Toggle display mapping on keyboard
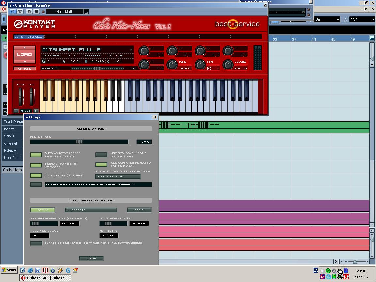 (x=36, y=165)
